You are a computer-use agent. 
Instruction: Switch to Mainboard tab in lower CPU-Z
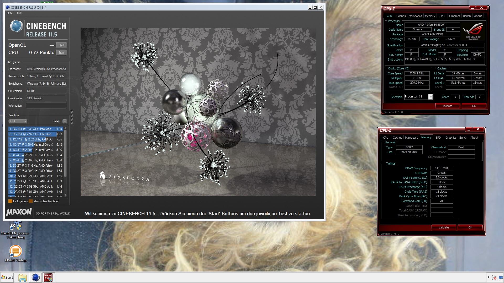coord(412,138)
